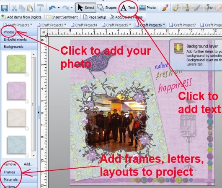Open the Photo tool
The image size is (222, 188).
point(147,8)
